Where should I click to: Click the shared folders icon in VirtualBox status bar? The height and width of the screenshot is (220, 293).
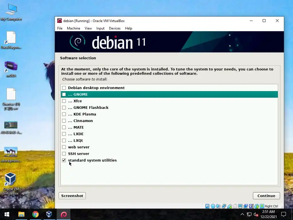click(235, 206)
